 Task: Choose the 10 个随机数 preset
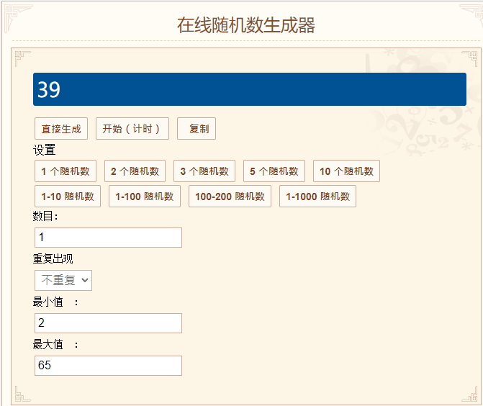346,171
